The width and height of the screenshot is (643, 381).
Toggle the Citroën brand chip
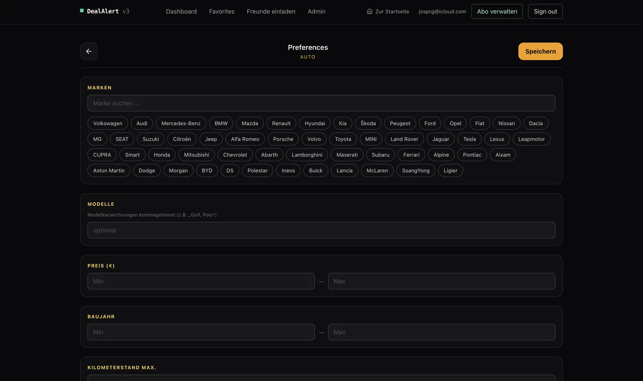tap(182, 139)
